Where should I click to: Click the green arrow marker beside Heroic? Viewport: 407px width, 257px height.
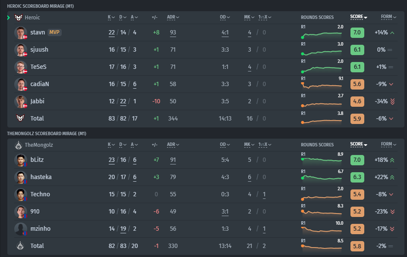click(x=9, y=17)
